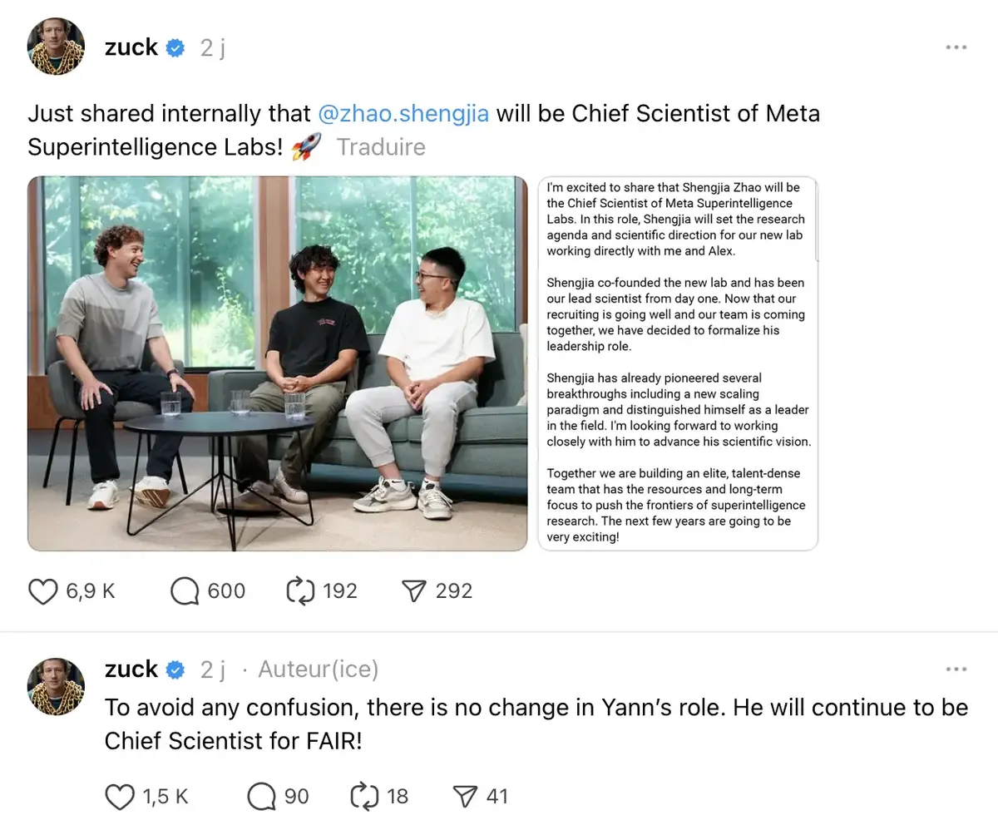Click the verified badge on main post

click(x=175, y=47)
